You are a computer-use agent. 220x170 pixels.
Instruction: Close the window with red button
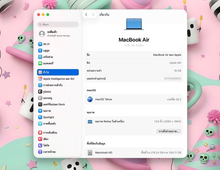coord(39,15)
